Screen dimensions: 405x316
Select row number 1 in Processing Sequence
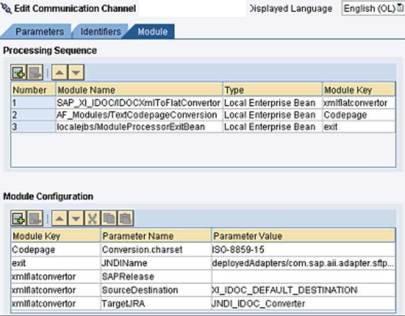pyautogui.click(x=33, y=103)
